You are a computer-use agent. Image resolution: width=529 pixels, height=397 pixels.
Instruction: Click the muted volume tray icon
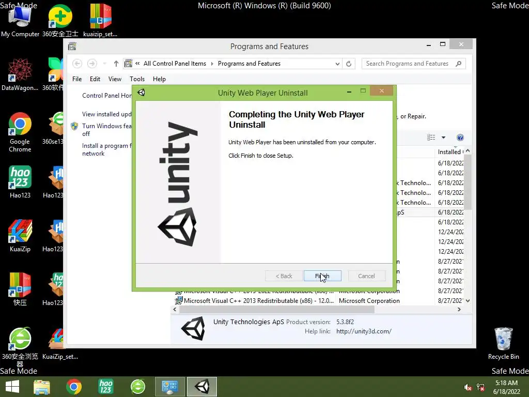click(468, 387)
